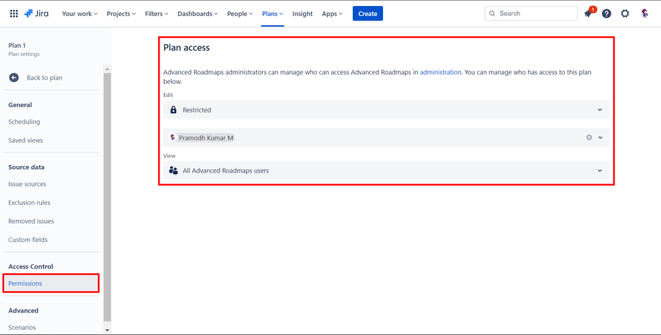Expand the user picker dropdown chevron
This screenshot has width=661, height=335.
pos(600,137)
